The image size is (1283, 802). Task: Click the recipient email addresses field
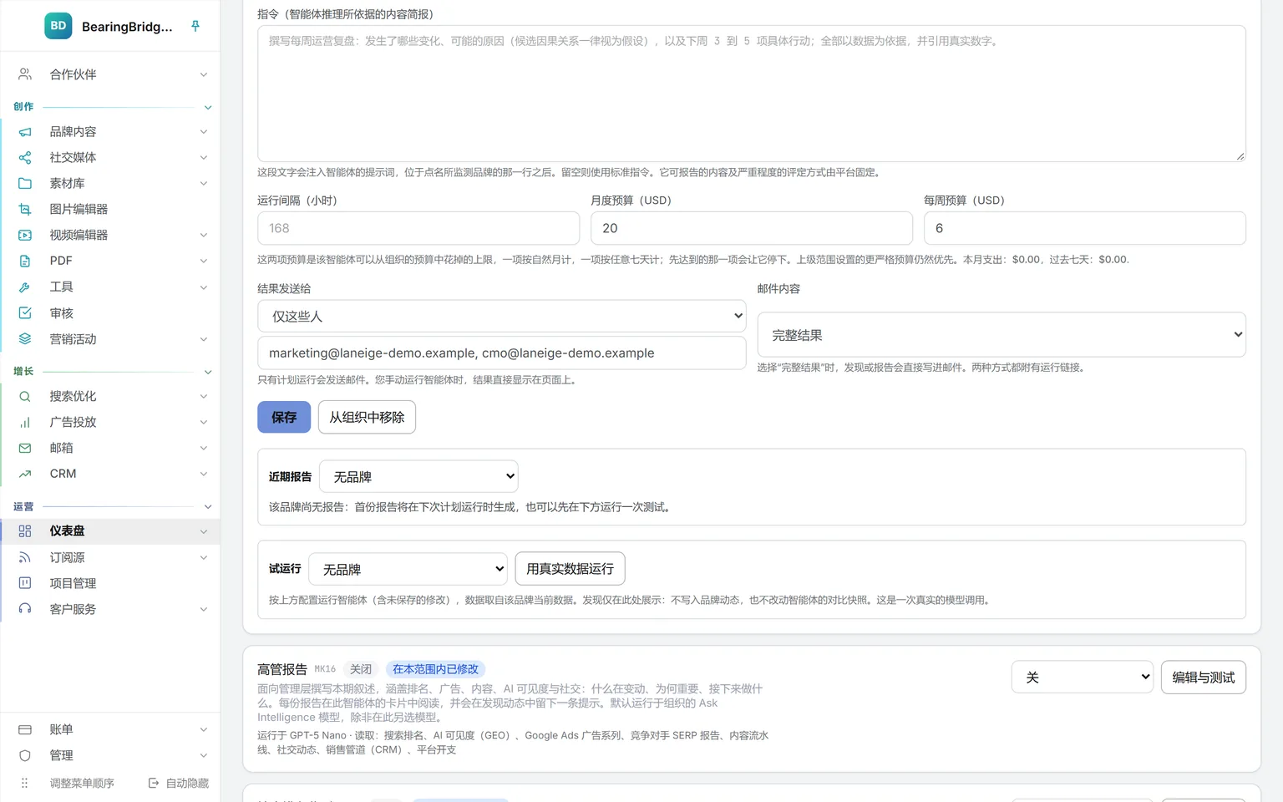click(x=502, y=353)
